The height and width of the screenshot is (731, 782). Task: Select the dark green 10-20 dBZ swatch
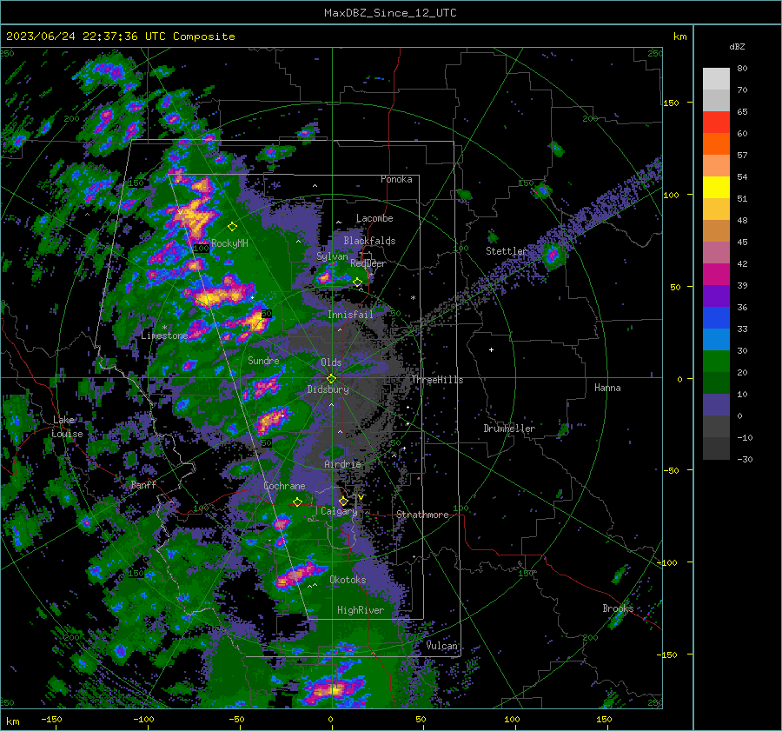coord(716,383)
